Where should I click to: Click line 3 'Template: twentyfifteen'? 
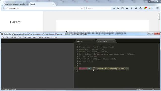tap(92, 49)
